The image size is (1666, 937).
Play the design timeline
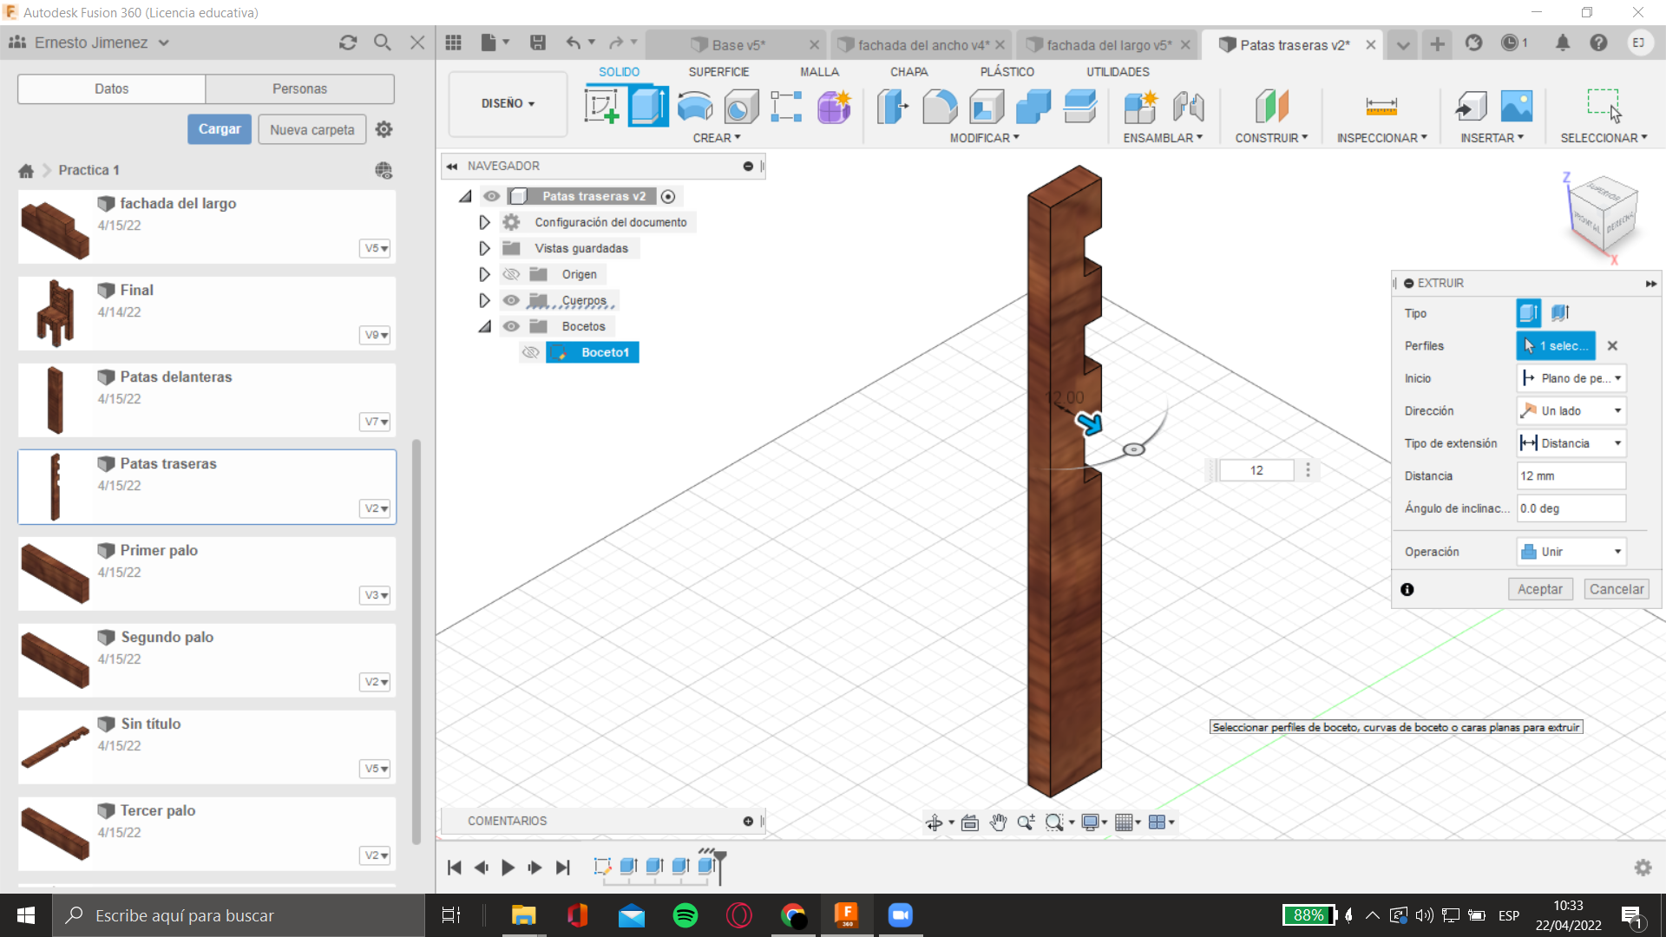tap(508, 867)
